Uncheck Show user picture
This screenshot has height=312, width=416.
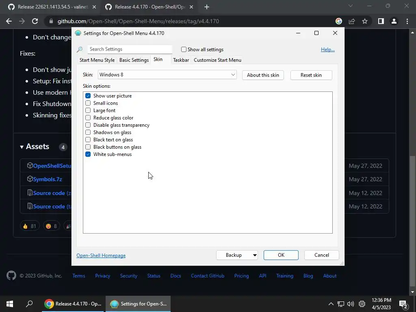tap(88, 96)
